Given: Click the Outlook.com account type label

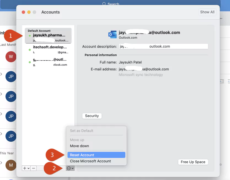Looking at the screenshot, I should 128,38.
